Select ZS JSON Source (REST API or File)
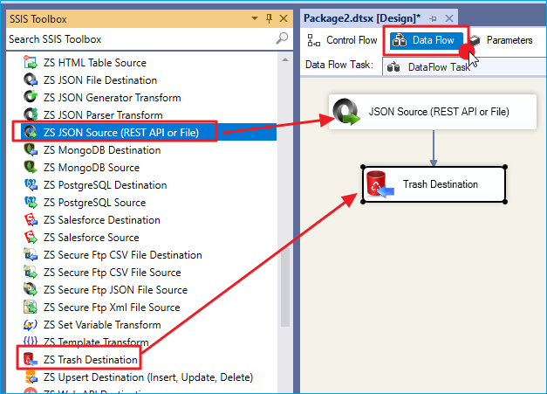 120,133
